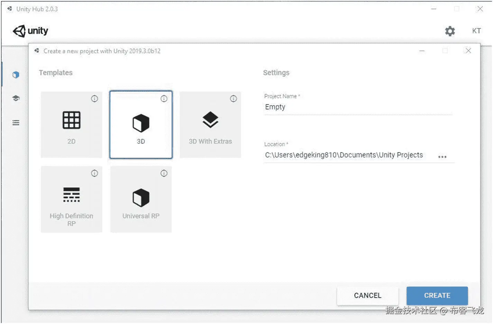Open the Learn sidebar graduation cap icon

pos(16,98)
